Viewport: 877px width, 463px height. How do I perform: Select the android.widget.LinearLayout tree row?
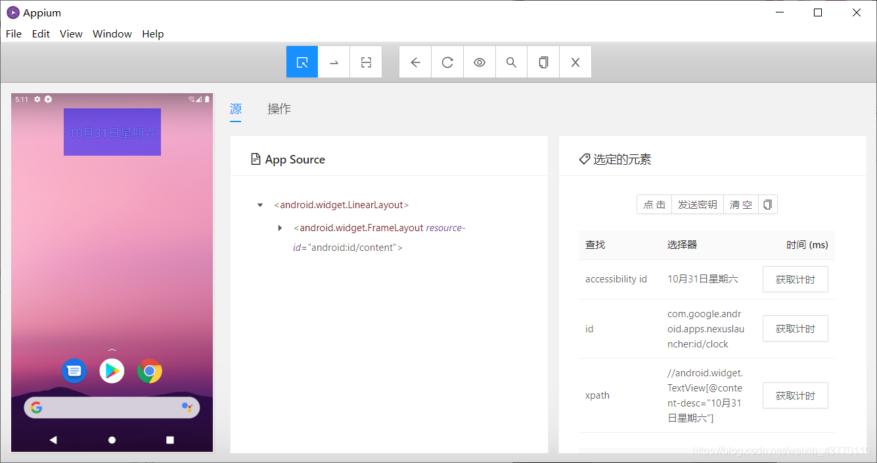(x=342, y=205)
